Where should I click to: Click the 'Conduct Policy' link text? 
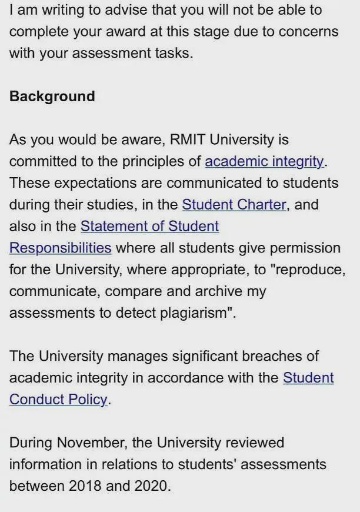pos(58,400)
